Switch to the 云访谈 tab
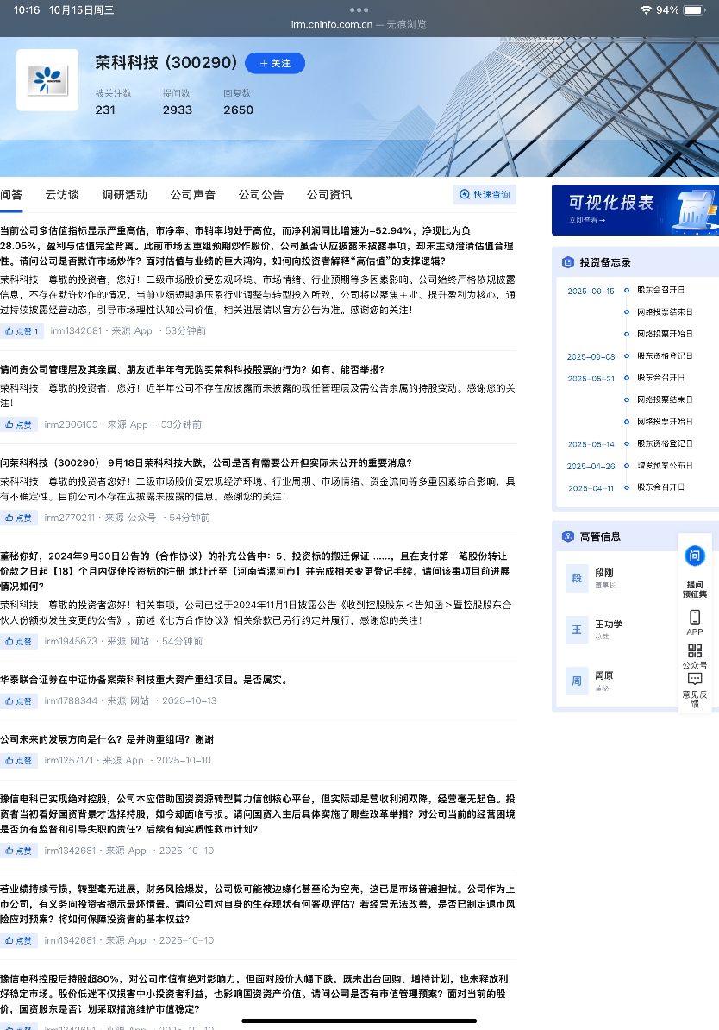The width and height of the screenshot is (719, 1030). pyautogui.click(x=62, y=194)
